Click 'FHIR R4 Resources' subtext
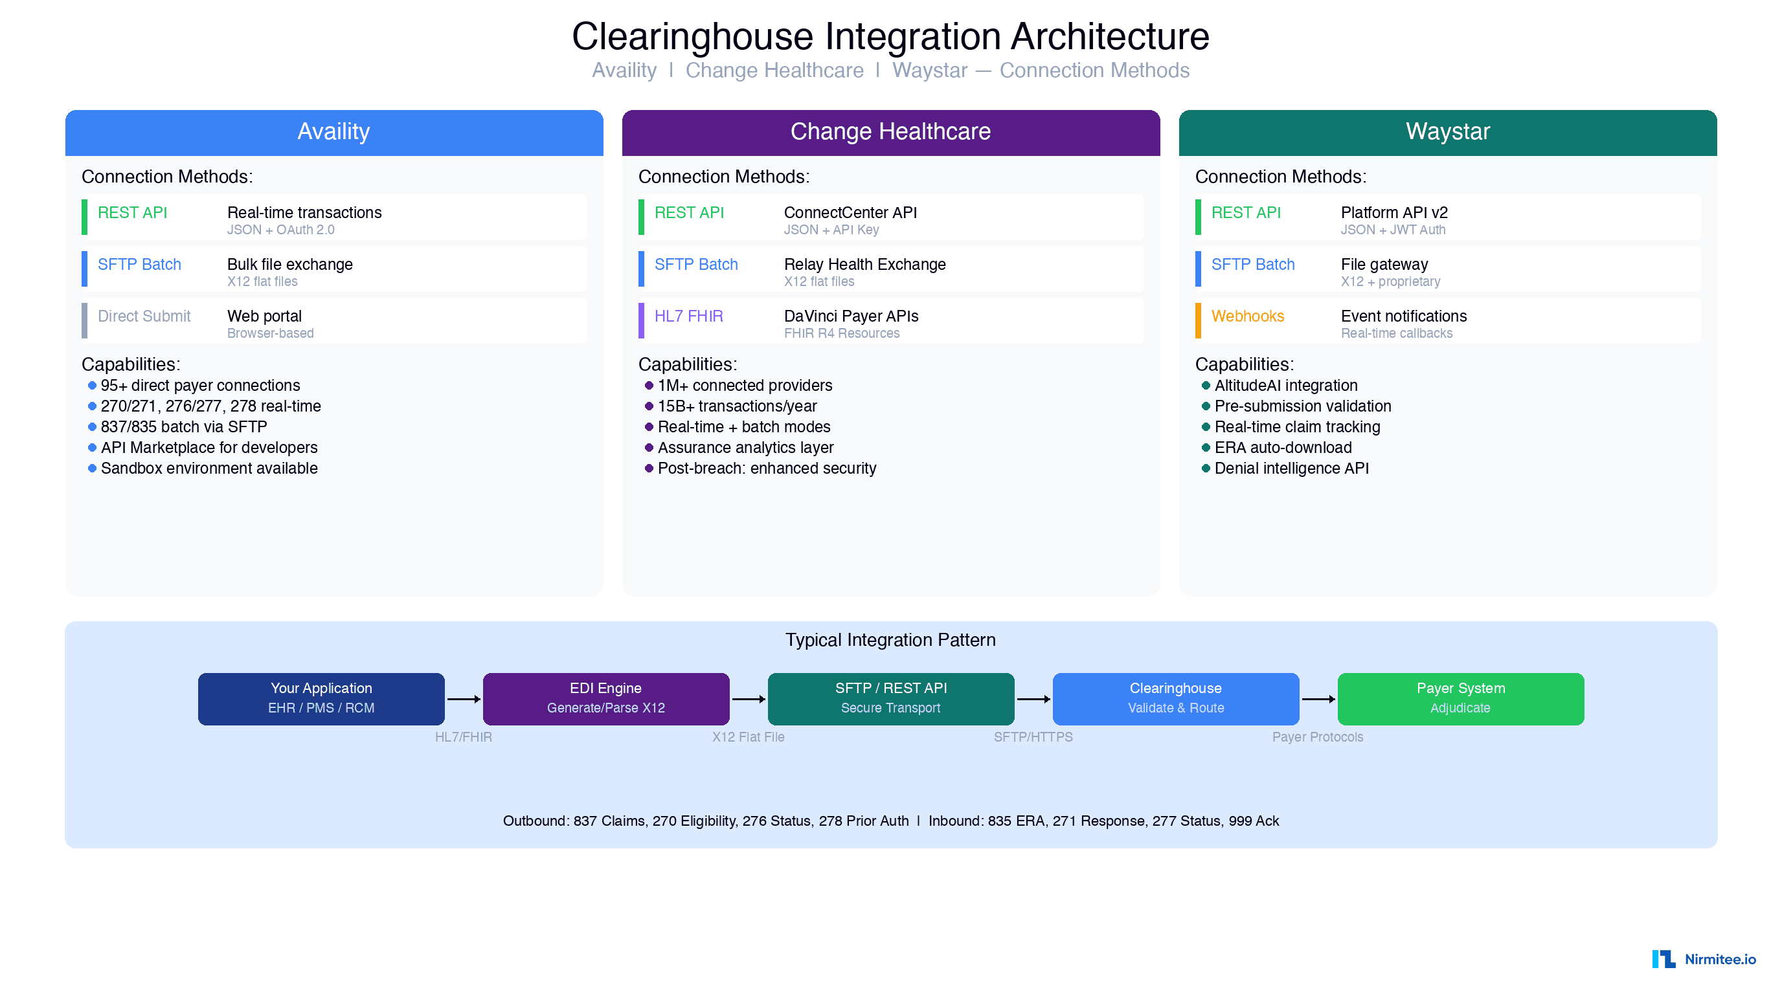This screenshot has width=1782, height=994. [842, 334]
